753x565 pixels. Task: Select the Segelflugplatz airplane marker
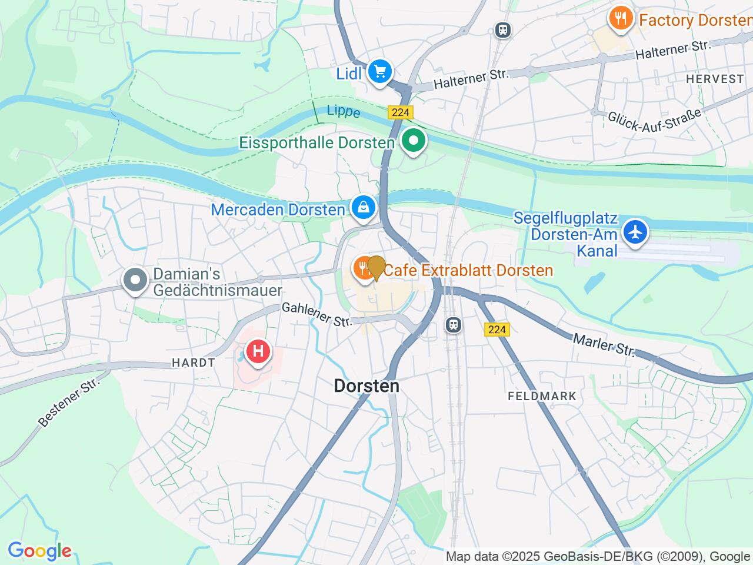pyautogui.click(x=636, y=231)
